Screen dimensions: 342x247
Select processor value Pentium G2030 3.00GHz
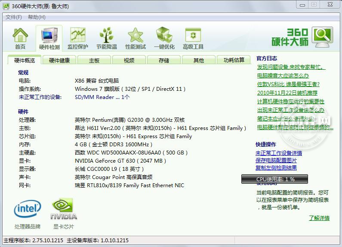click(x=130, y=120)
